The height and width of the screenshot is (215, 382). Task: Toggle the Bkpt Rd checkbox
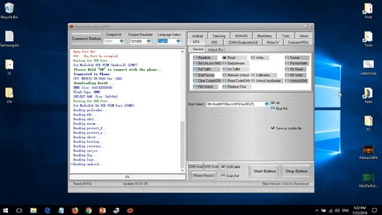click(x=273, y=109)
